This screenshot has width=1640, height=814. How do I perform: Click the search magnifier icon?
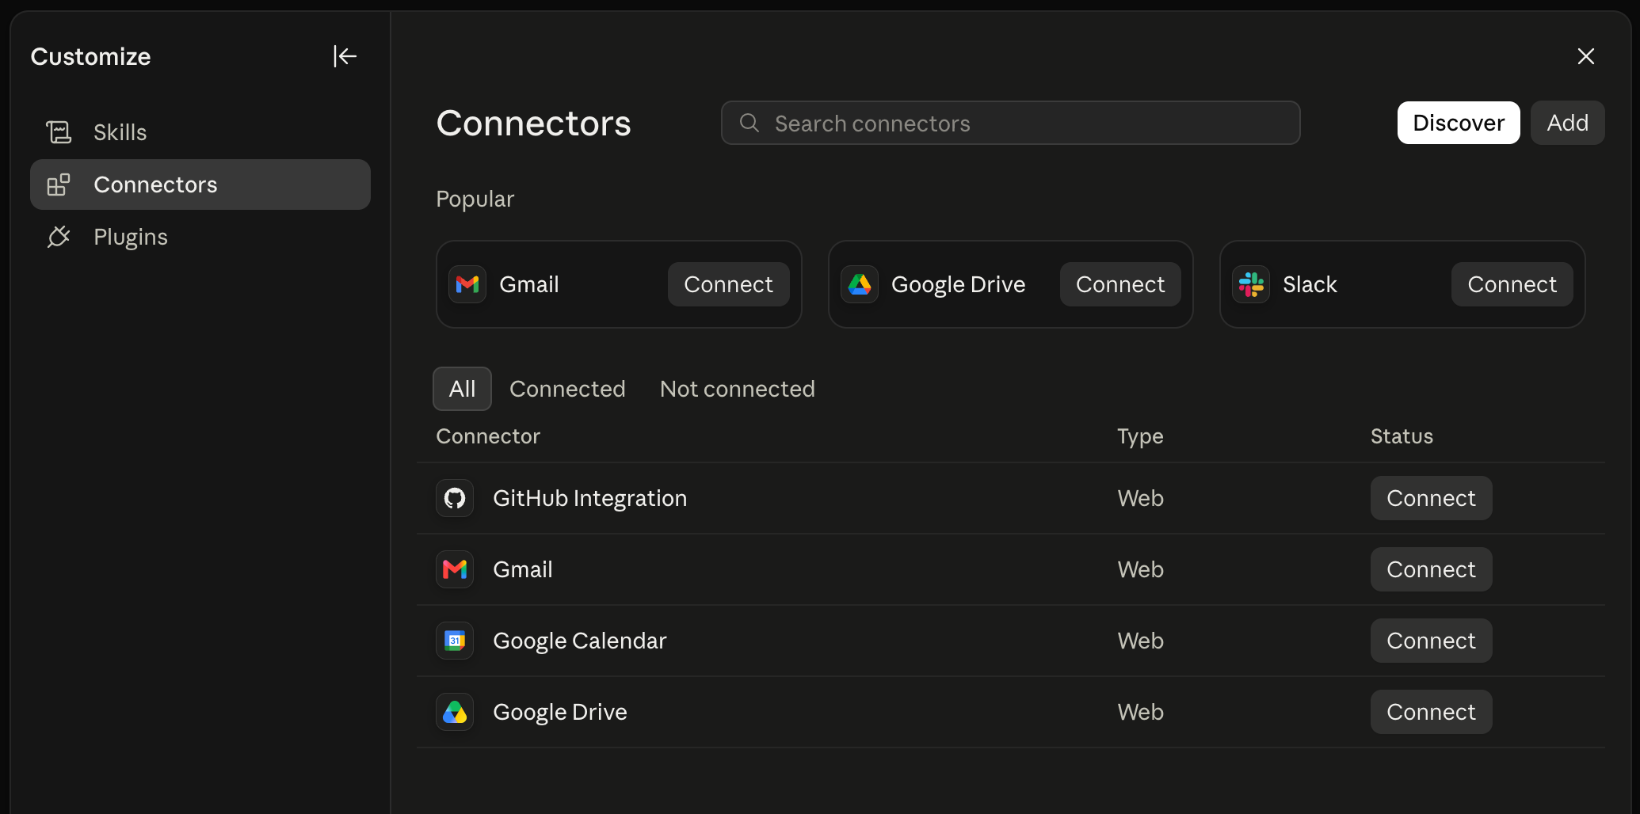749,123
